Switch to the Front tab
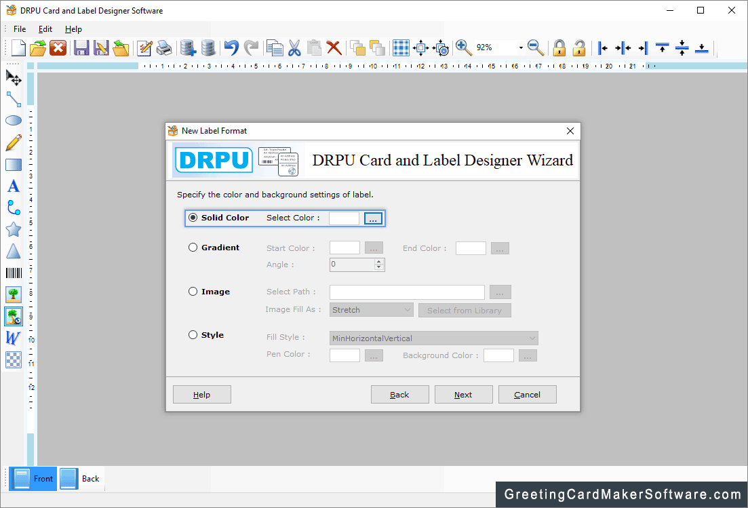748x508 pixels. 33,478
